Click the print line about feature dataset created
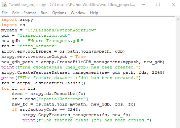This screenshot has height=128, width=180. (71, 78)
